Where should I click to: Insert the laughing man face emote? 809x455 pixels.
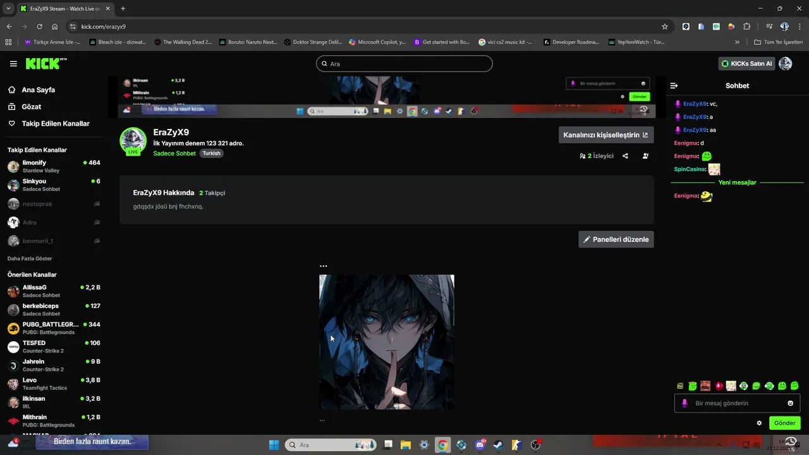point(705,386)
